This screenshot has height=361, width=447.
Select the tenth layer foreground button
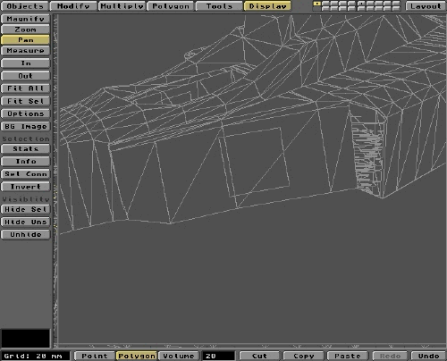click(396, 4)
